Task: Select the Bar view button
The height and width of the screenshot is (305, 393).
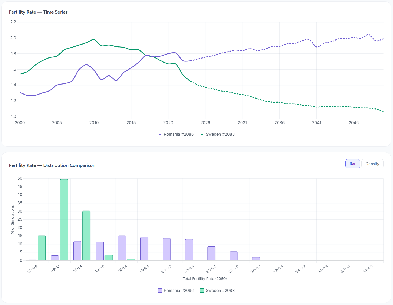Action: pyautogui.click(x=352, y=164)
